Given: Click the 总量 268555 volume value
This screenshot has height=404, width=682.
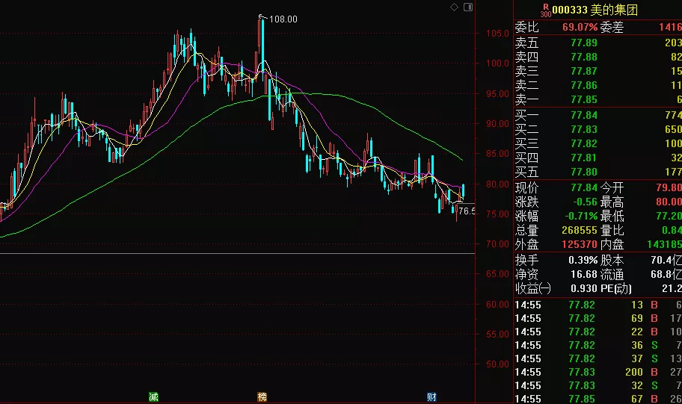Looking at the screenshot, I should point(578,230).
